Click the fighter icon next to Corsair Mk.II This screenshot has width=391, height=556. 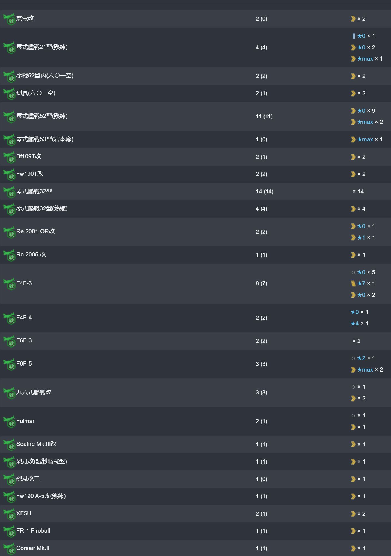pyautogui.click(x=9, y=549)
